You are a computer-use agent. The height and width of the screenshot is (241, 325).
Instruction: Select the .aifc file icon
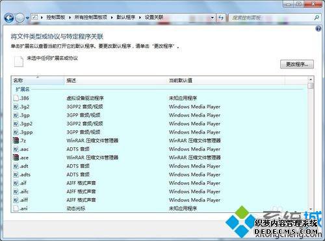point(16,191)
